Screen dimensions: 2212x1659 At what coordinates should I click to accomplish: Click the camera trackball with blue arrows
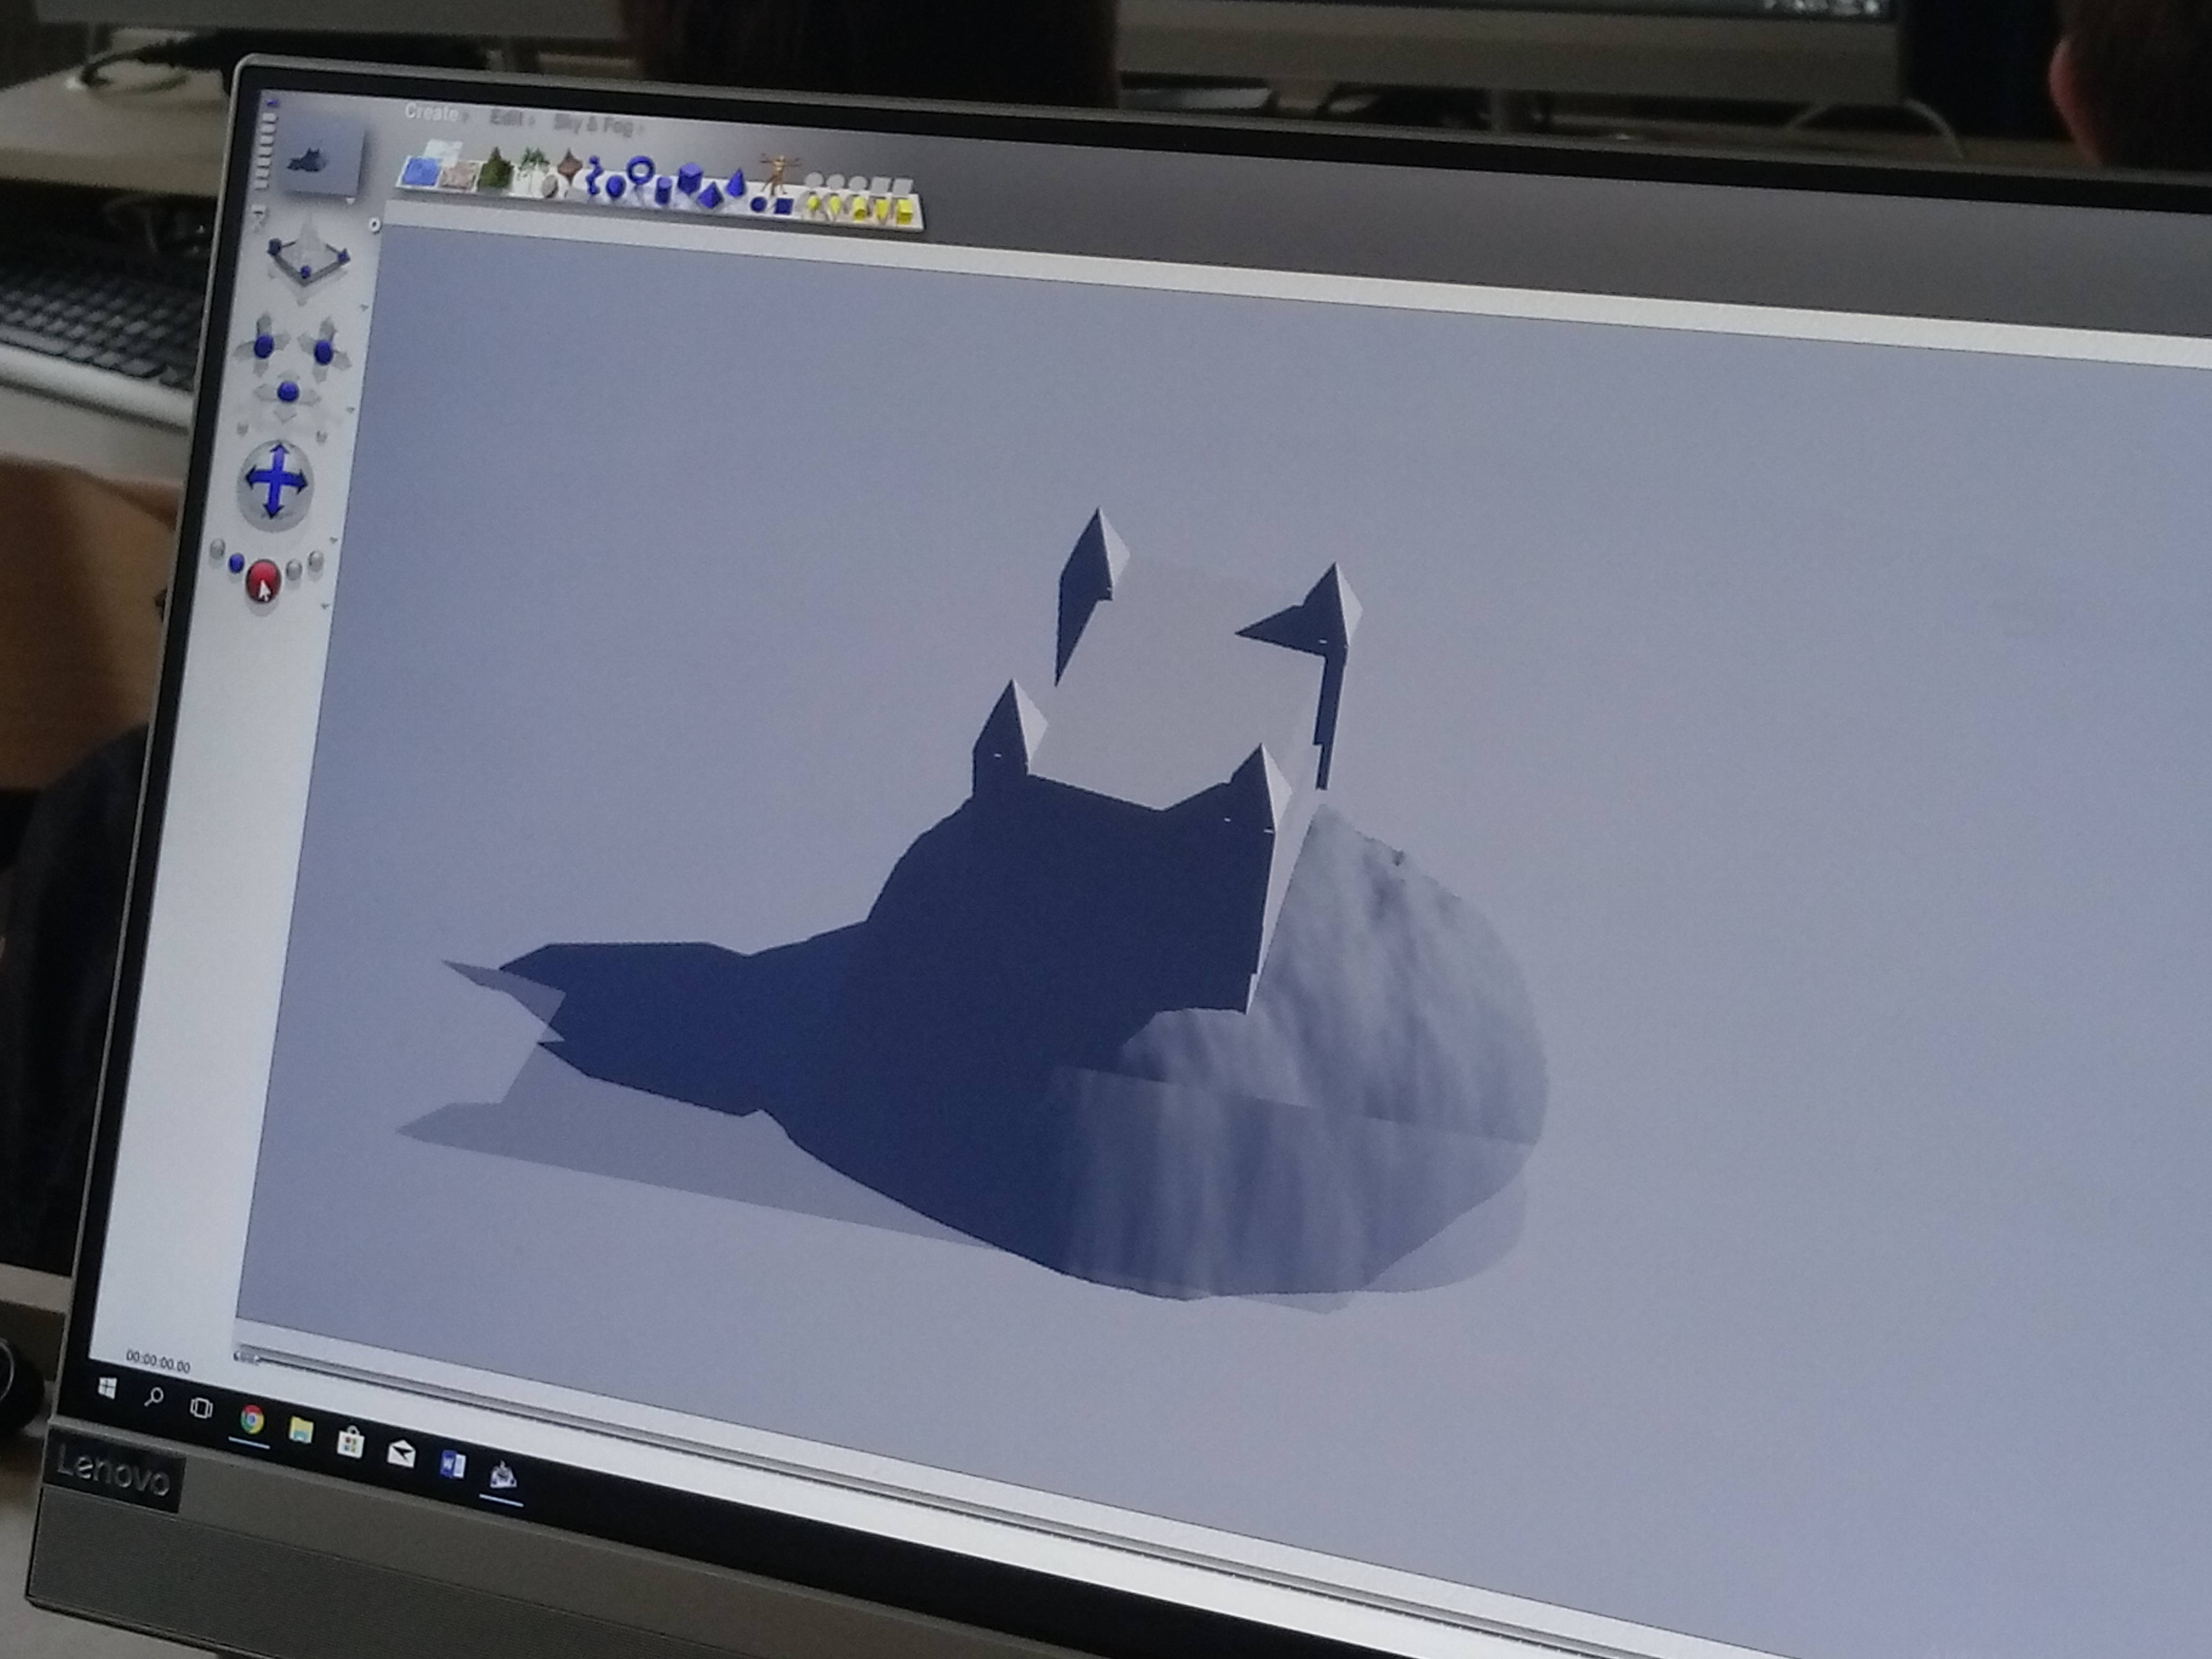click(276, 485)
